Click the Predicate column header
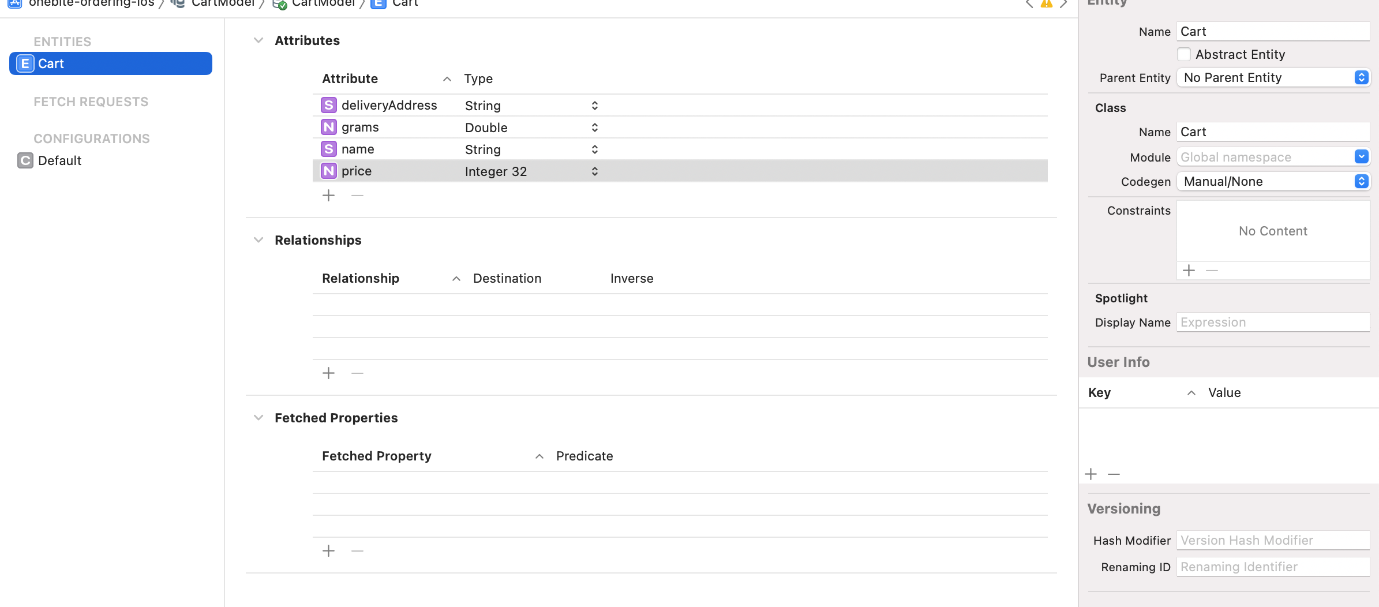The height and width of the screenshot is (607, 1379). (x=584, y=456)
